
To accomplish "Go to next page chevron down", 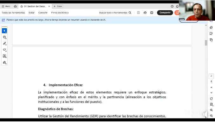I will [x=211, y=93].
